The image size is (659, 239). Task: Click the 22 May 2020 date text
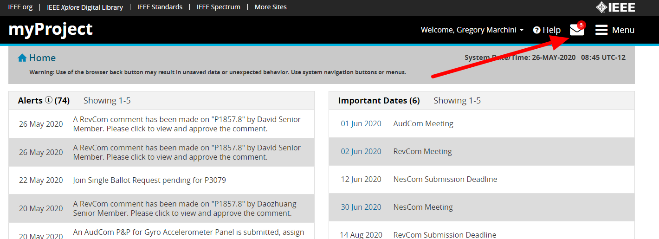tap(41, 180)
